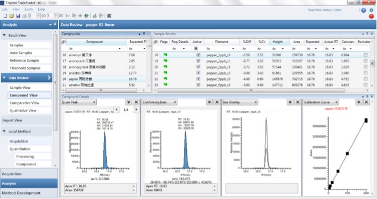Go to next peak in Quan Peak pane
The height and width of the screenshot is (199, 377).
point(136,110)
